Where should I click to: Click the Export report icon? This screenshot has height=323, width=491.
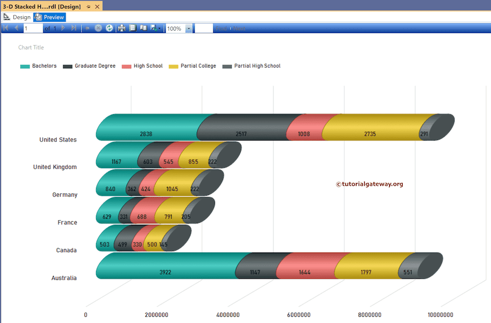point(153,28)
